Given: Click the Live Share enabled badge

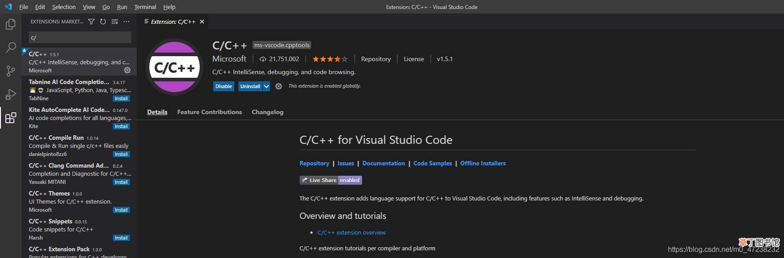Looking at the screenshot, I should [x=331, y=180].
